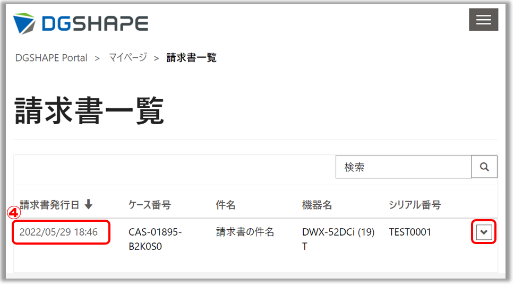The width and height of the screenshot is (514, 286).
Task: Go to DGSHAPE Portal breadcrumb
Action: (x=52, y=58)
